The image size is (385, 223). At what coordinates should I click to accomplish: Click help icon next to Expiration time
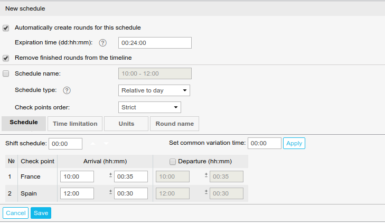(103, 43)
